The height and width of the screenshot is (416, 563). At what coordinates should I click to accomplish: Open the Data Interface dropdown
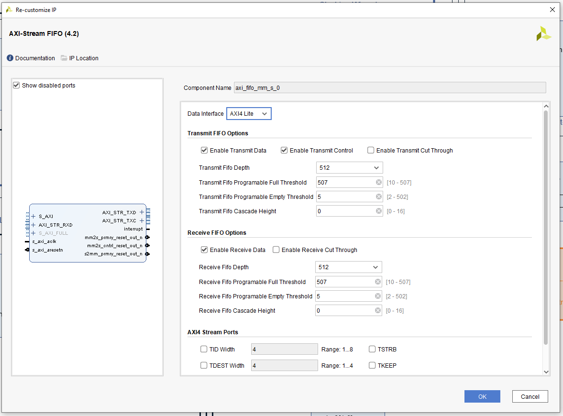[249, 113]
